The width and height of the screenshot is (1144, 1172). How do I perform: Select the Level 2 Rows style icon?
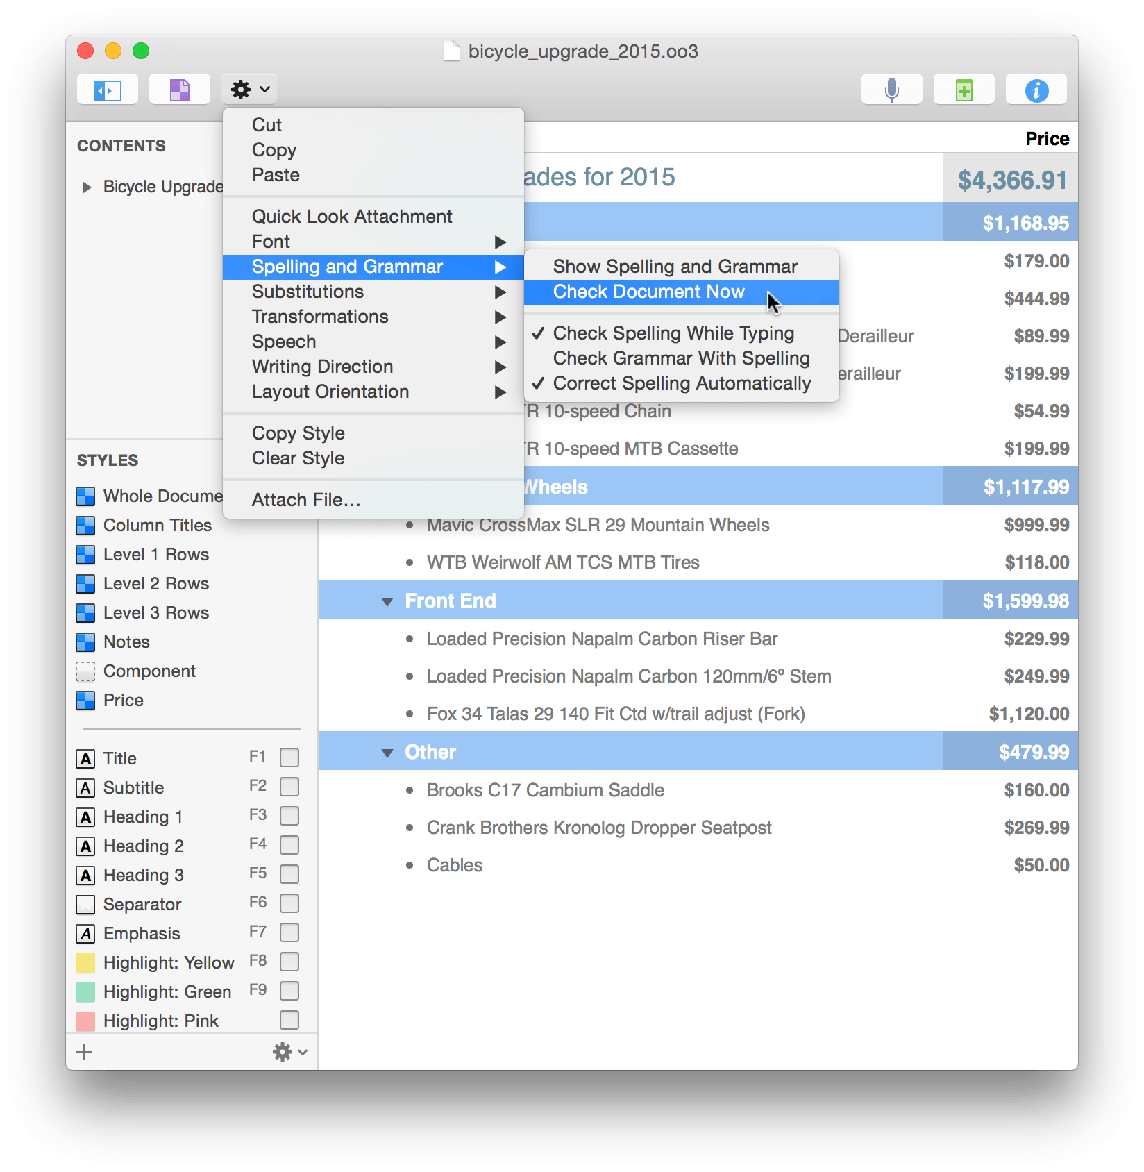[85, 584]
